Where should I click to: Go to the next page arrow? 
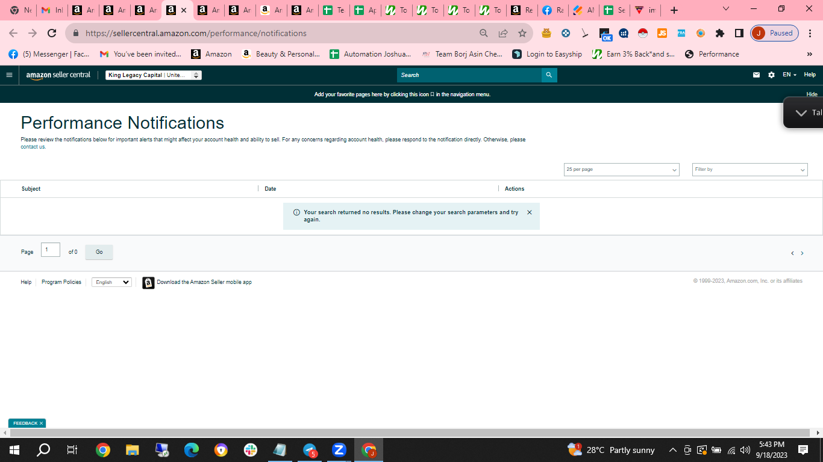(802, 253)
